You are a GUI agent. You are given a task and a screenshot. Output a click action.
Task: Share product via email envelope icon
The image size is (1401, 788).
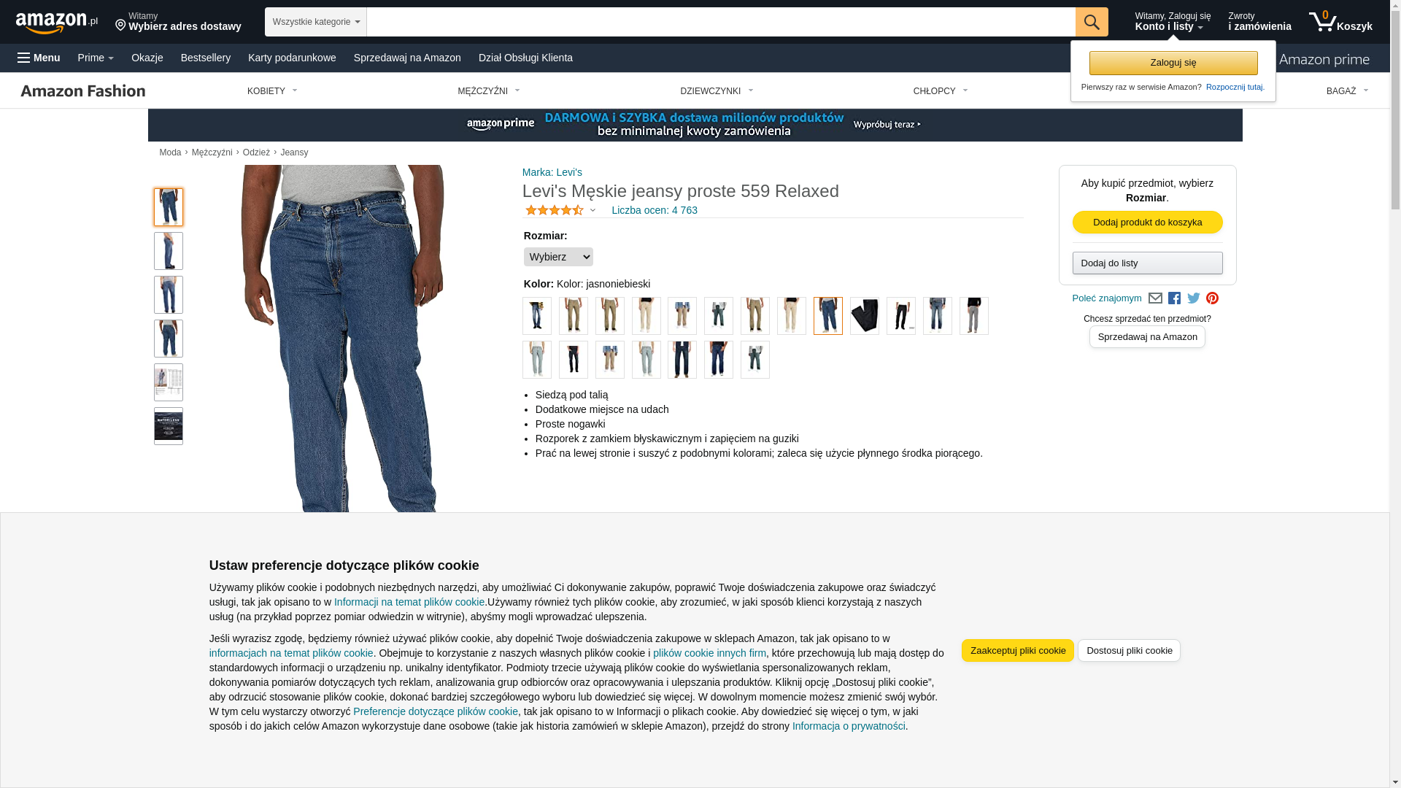pos(1155,298)
